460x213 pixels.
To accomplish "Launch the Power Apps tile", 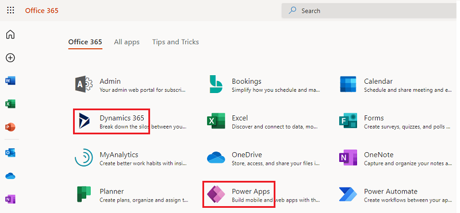I will pyautogui.click(x=239, y=195).
